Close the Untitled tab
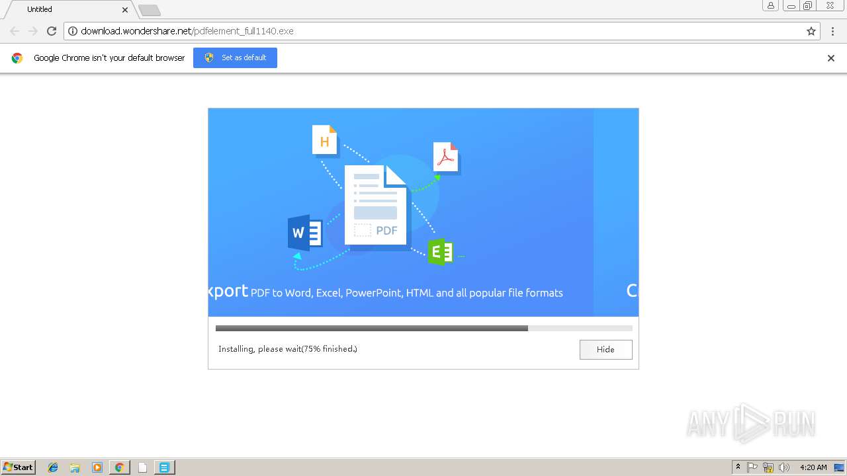Screen dimensions: 847x476 125,10
